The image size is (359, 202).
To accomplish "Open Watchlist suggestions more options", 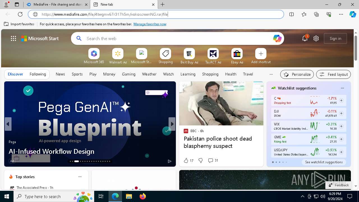I will click(342, 88).
